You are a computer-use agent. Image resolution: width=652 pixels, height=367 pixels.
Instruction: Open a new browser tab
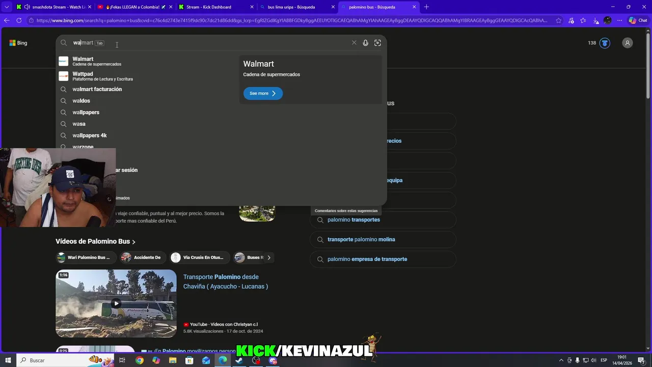(426, 7)
